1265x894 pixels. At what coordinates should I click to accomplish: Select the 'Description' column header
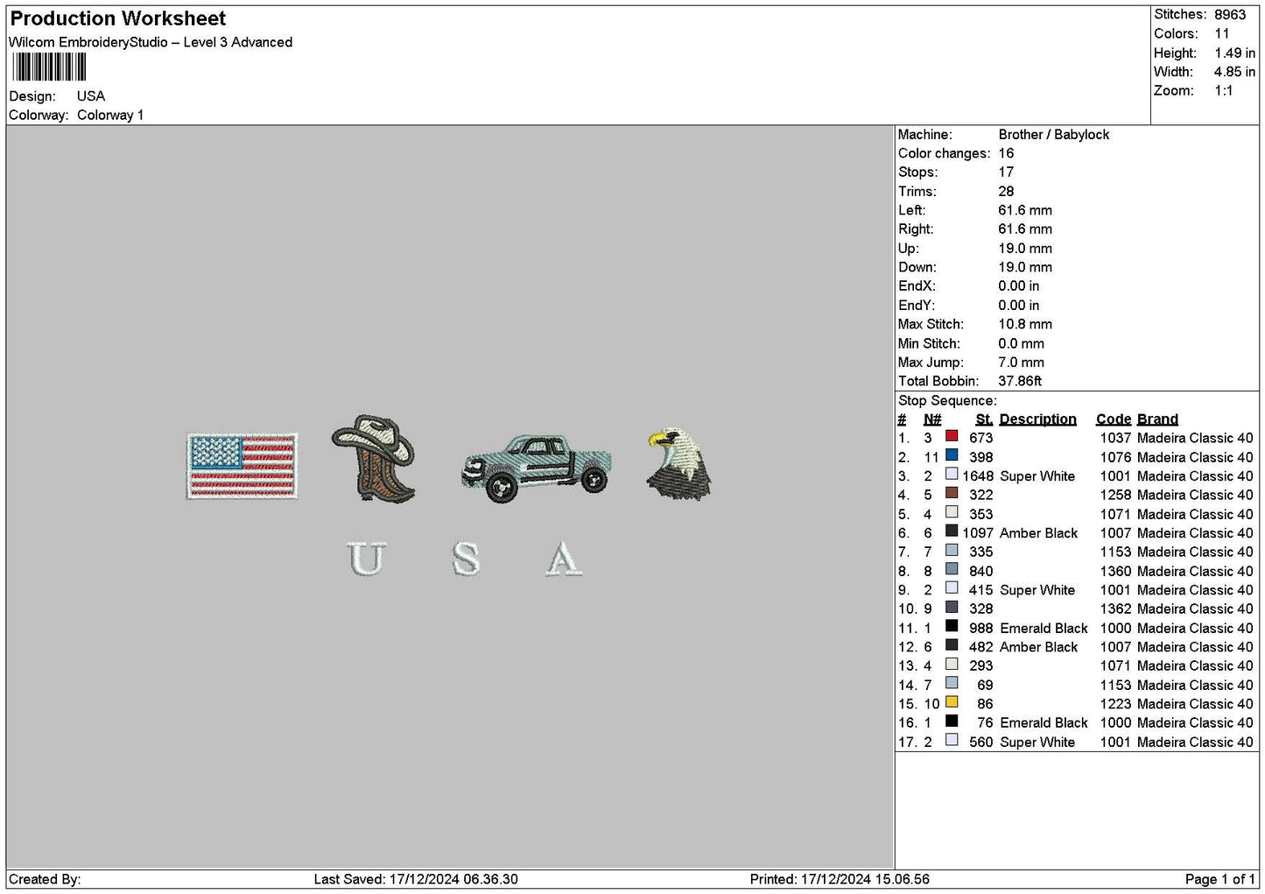pyautogui.click(x=1038, y=419)
